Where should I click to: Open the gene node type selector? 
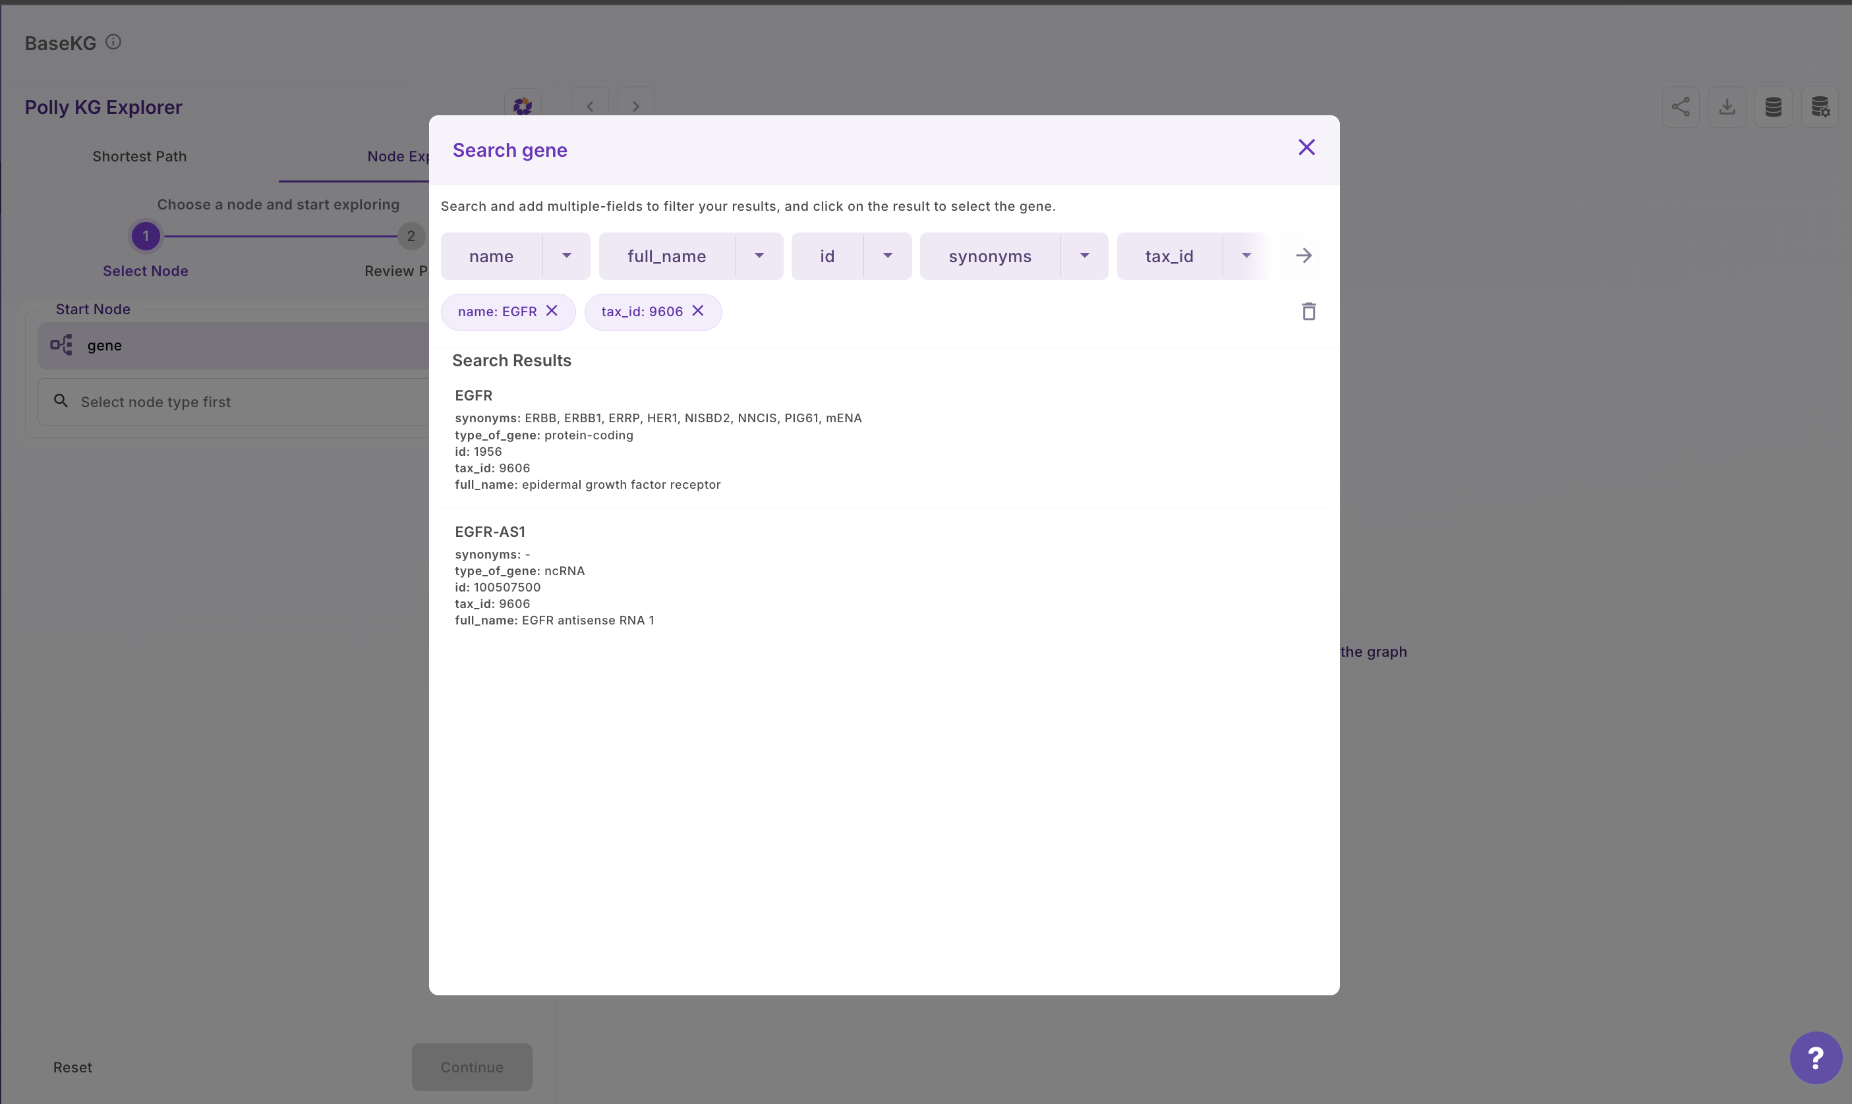click(x=234, y=345)
